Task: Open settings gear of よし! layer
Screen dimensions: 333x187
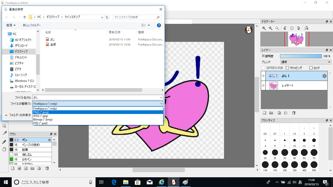Action: point(324,76)
